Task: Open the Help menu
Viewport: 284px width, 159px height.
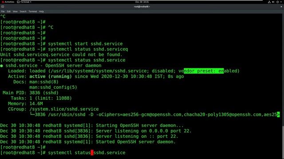Action: [41, 11]
